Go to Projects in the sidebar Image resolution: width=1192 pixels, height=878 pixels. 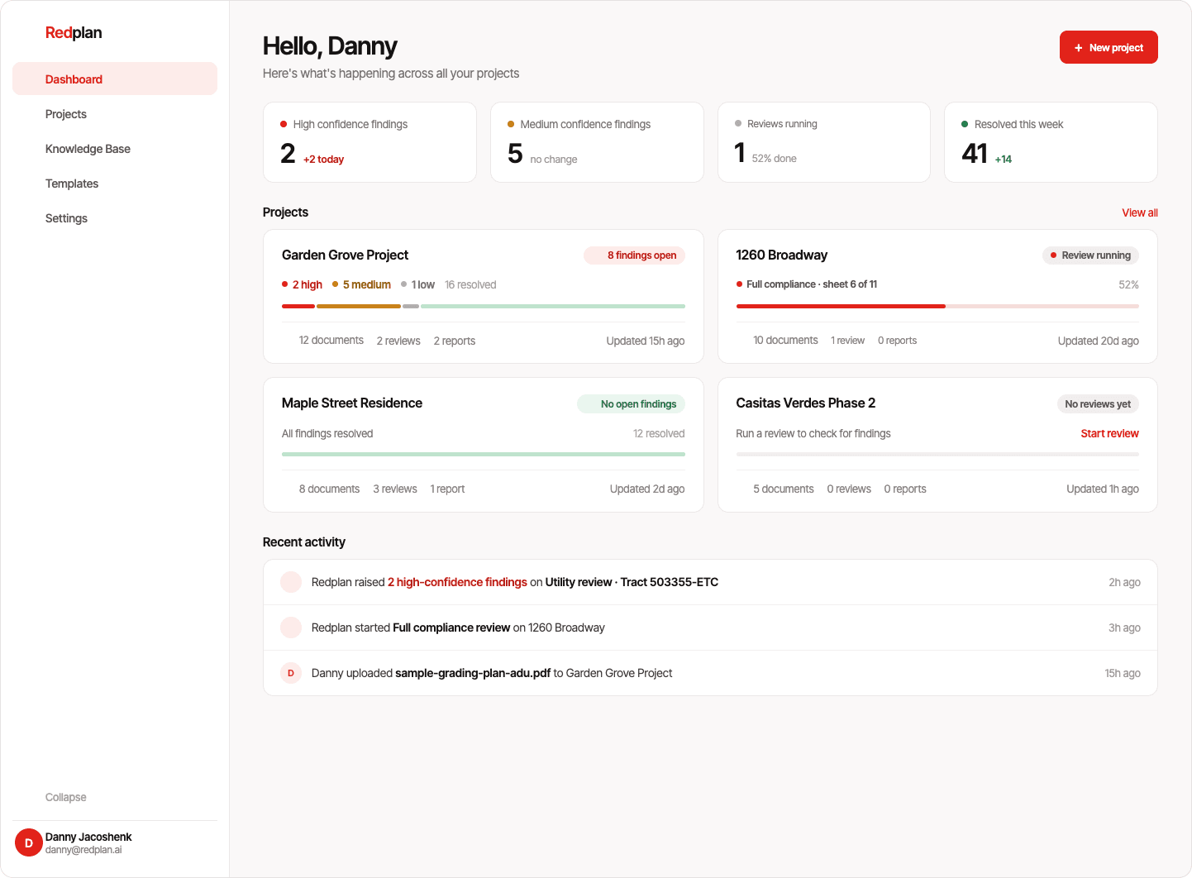pyautogui.click(x=115, y=114)
